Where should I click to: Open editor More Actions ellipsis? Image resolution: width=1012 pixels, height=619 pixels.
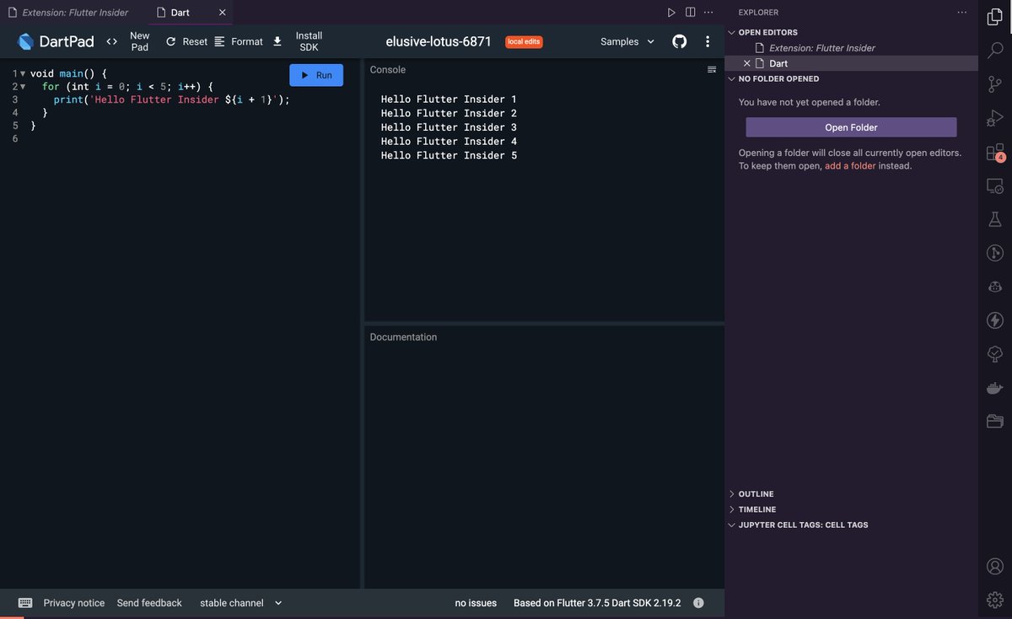click(x=708, y=13)
